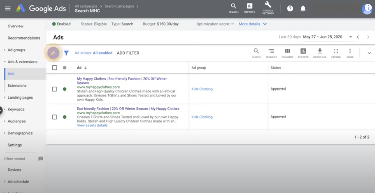Click the orange plus create-ad button
The width and height of the screenshot is (375, 193).
coord(53,53)
